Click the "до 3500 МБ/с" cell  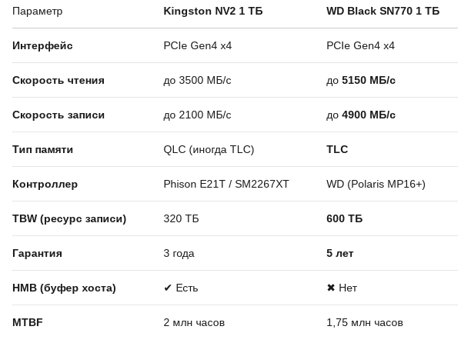(197, 80)
